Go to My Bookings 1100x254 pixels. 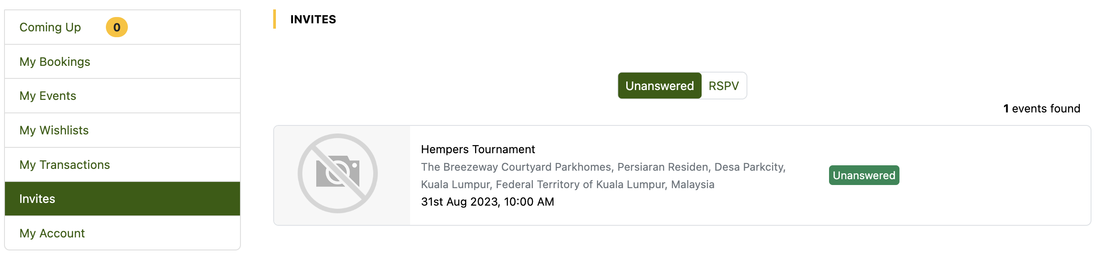pyautogui.click(x=55, y=62)
